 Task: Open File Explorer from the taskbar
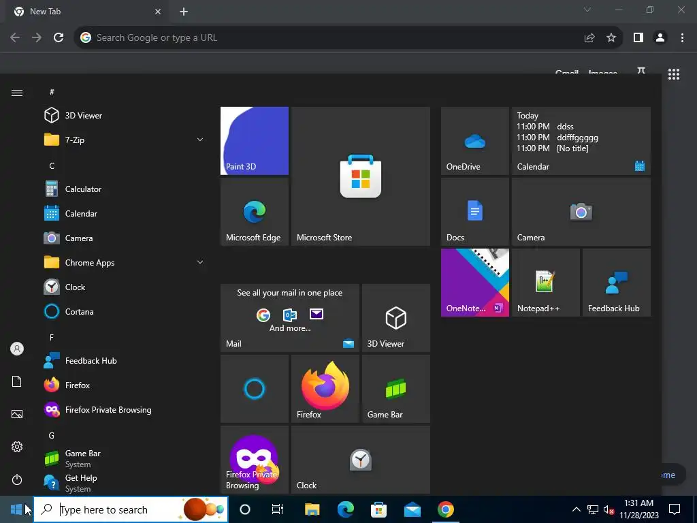tap(312, 509)
